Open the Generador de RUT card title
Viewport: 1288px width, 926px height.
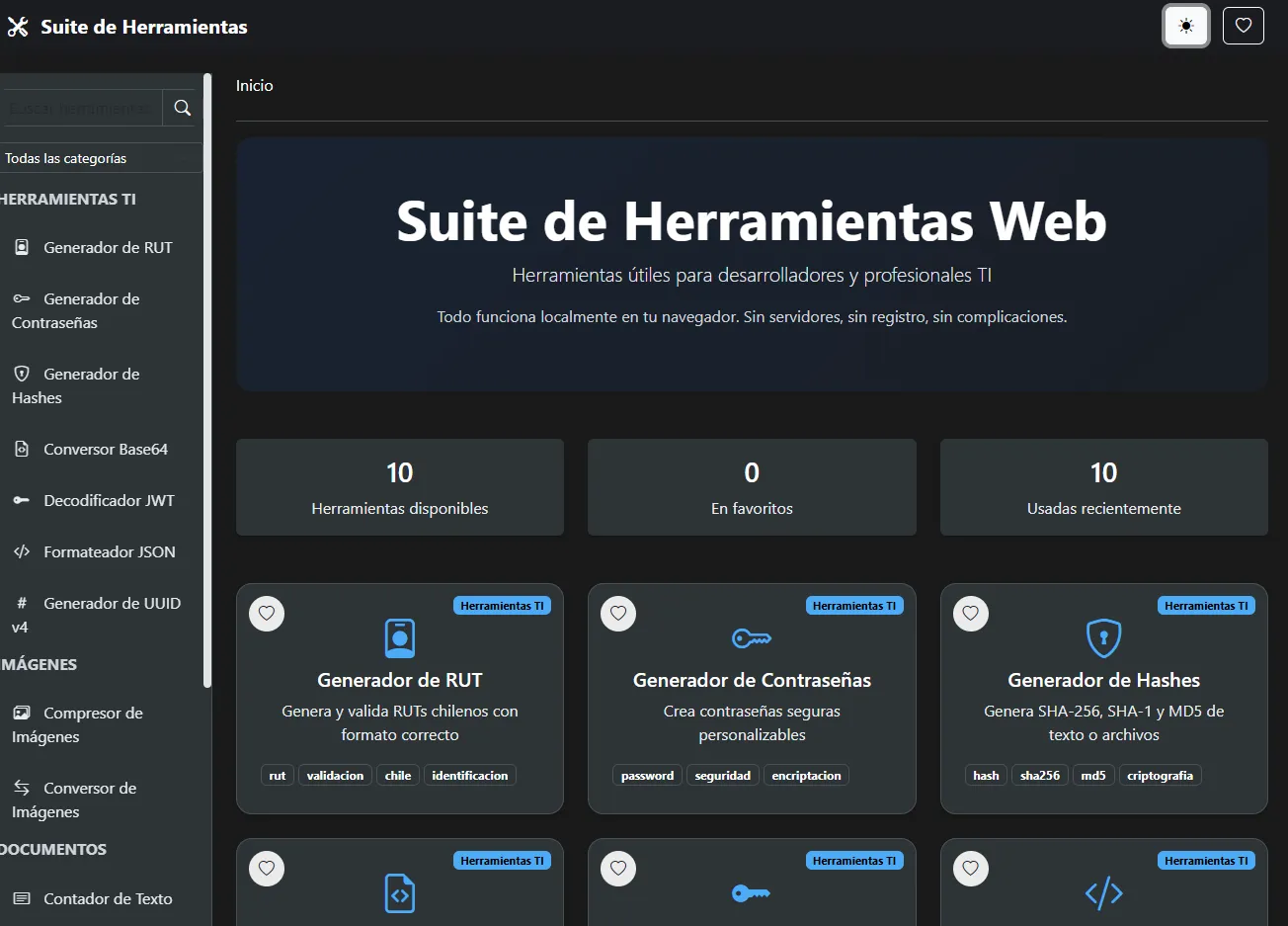[400, 680]
